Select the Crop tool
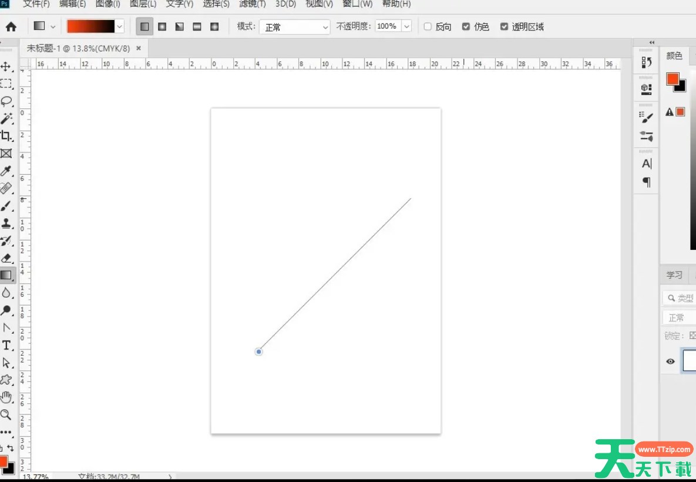This screenshot has height=482, width=696. coord(6,136)
